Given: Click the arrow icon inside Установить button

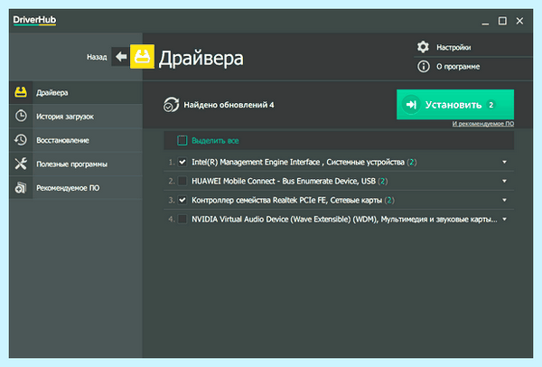Looking at the screenshot, I should (x=411, y=105).
